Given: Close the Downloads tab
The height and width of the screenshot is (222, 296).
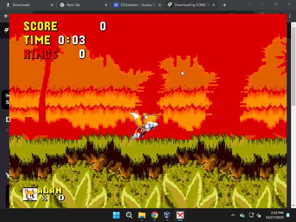Looking at the screenshot, I should [52, 5].
